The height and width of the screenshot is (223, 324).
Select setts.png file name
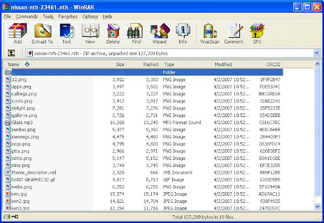click(22, 158)
